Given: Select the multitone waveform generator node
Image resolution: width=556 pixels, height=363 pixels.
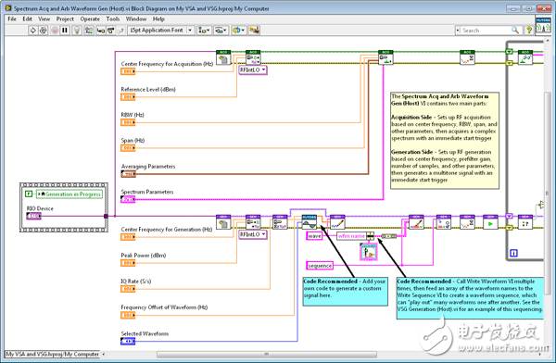Looking at the screenshot, I should [x=310, y=222].
